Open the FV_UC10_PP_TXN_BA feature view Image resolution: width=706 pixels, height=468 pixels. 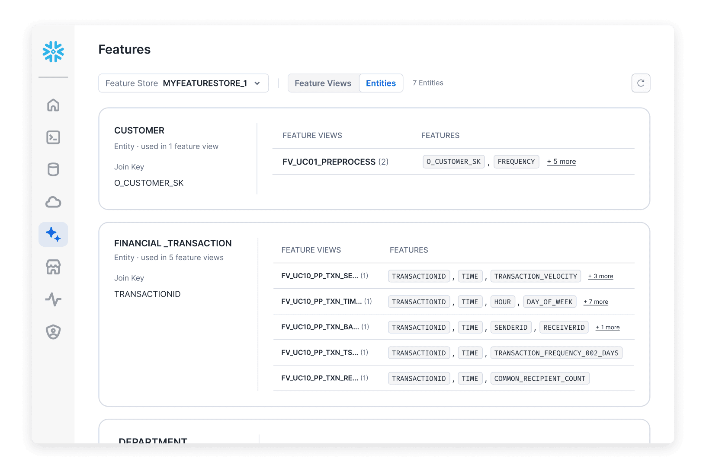321,327
